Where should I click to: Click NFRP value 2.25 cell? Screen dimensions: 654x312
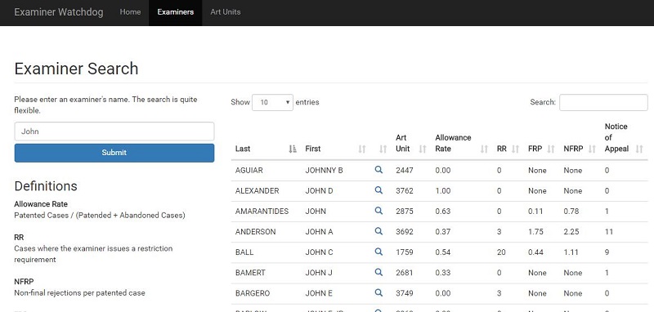pos(571,232)
